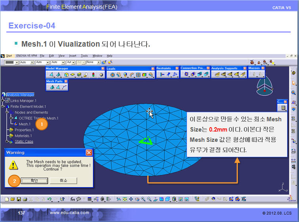Image resolution: width=299 pixels, height=222 pixels.
Task: Click the painter brush icon in graphic properties bar
Action: (x=104, y=62)
